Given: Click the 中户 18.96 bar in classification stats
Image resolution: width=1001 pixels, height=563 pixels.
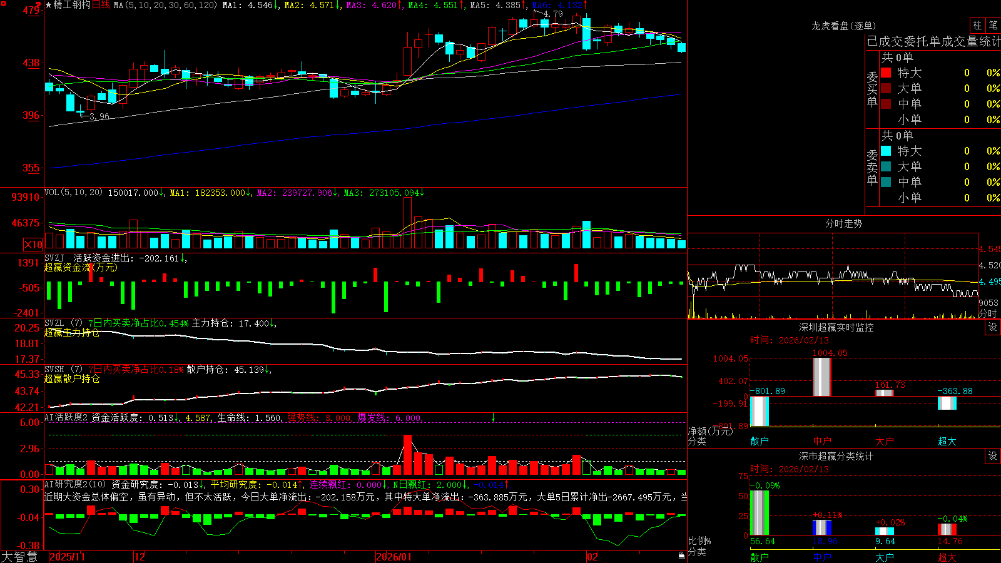Looking at the screenshot, I should 822,528.
